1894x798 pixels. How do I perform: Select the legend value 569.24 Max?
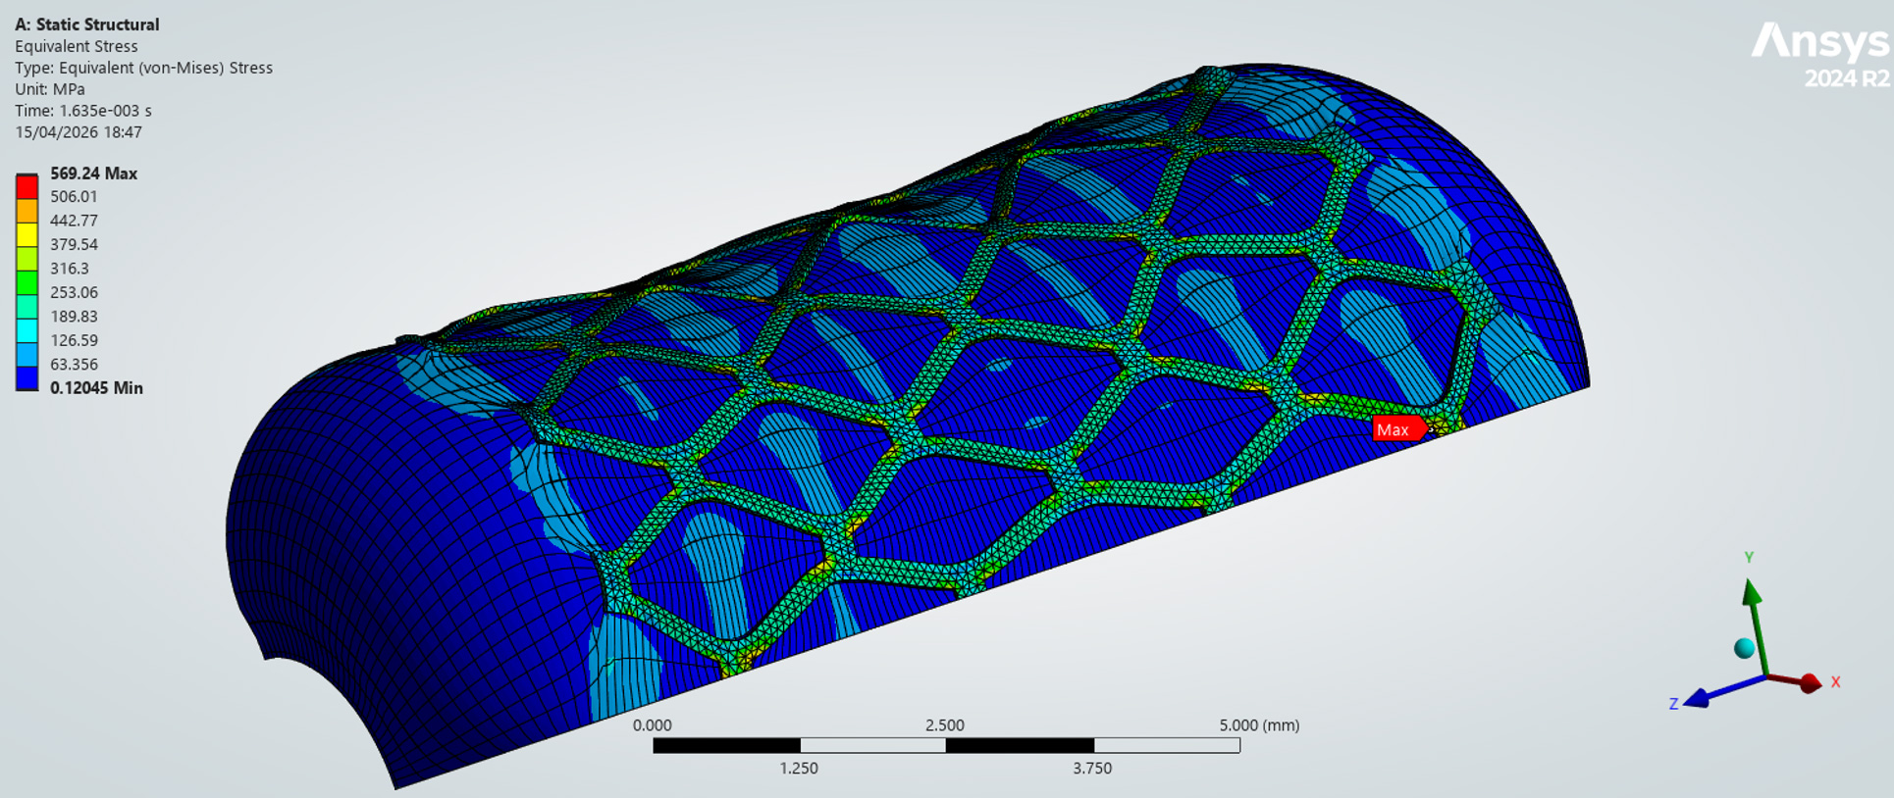pos(93,173)
